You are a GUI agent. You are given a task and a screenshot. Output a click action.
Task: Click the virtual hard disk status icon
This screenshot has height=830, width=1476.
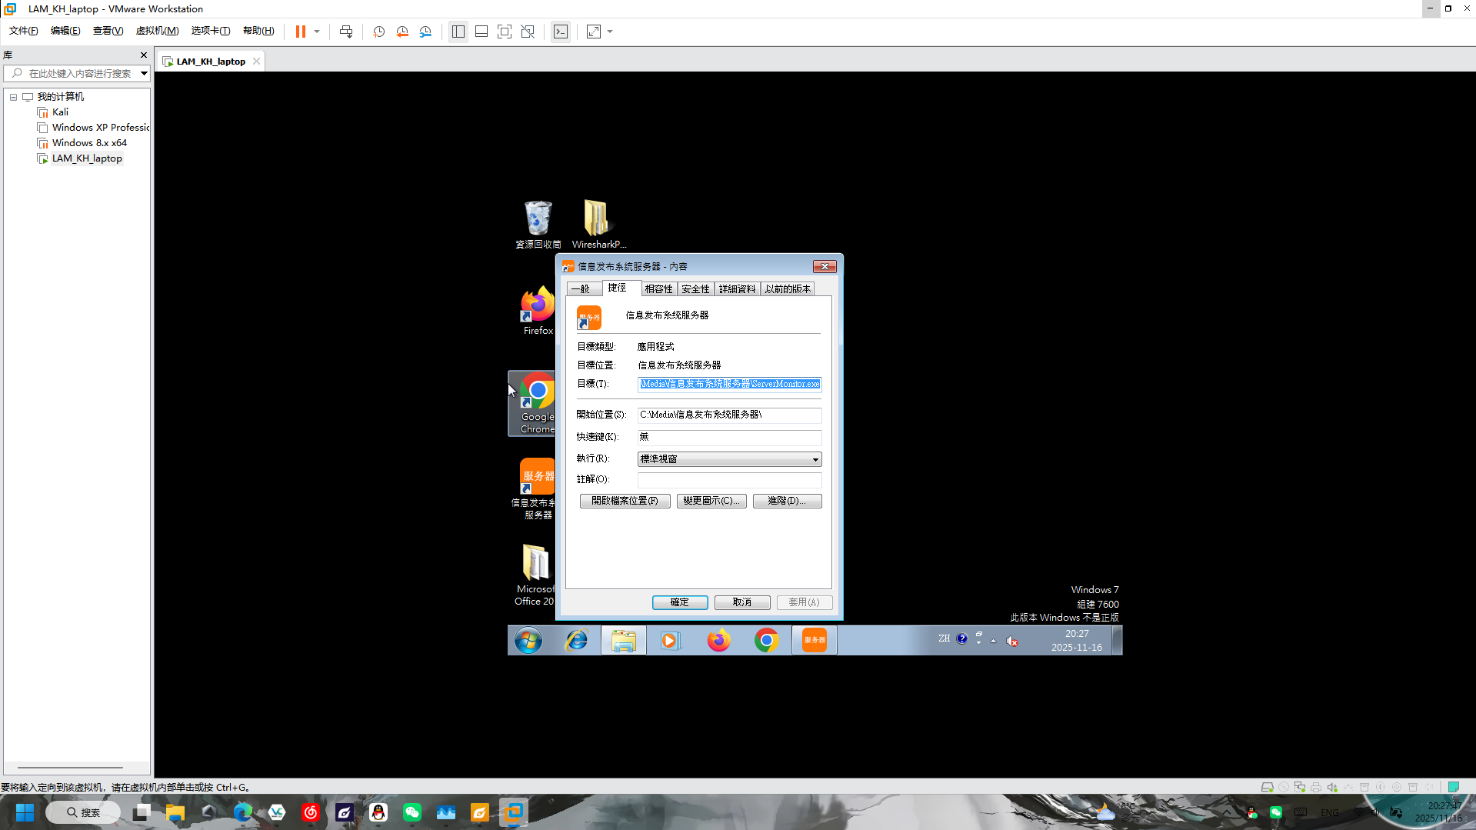(1266, 787)
